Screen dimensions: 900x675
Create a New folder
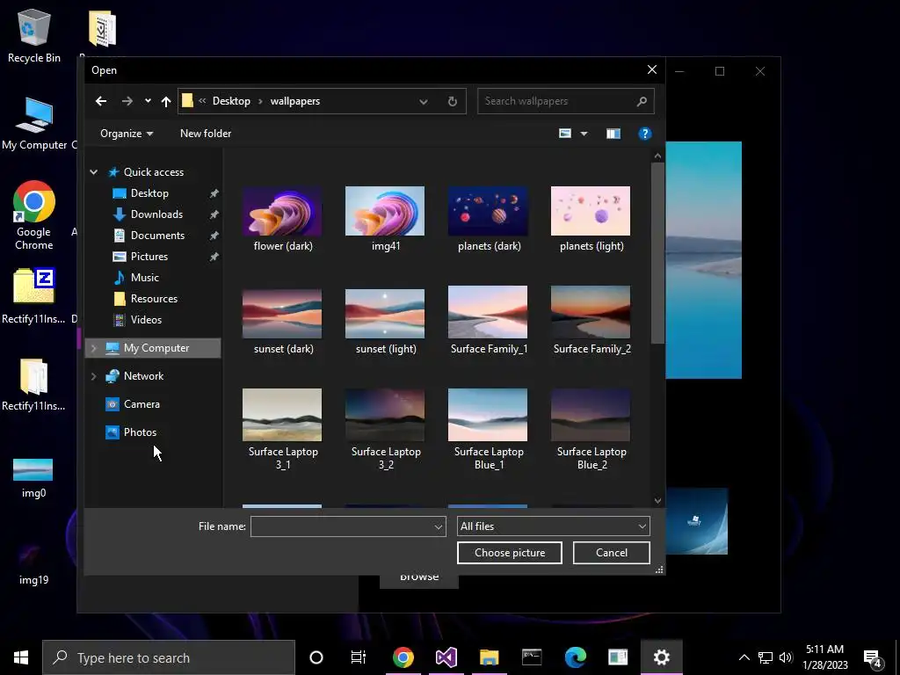tap(206, 134)
